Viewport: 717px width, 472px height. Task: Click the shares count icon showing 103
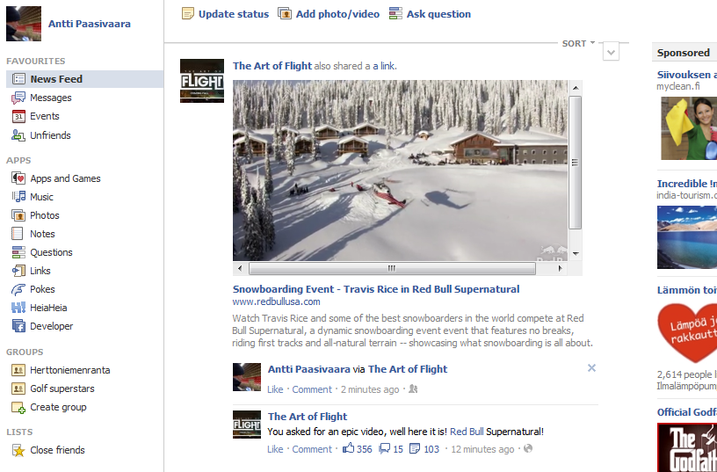click(415, 449)
